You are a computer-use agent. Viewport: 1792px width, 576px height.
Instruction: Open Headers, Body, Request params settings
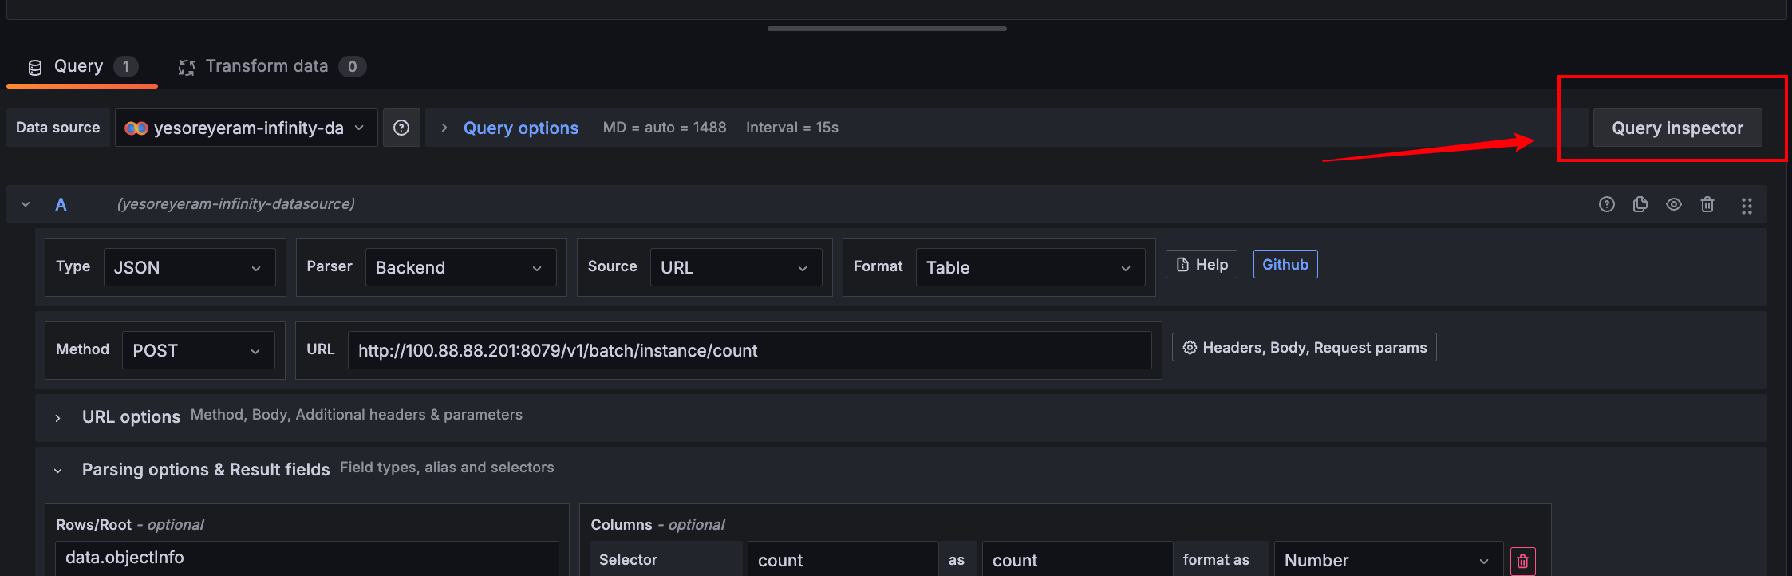click(1305, 348)
